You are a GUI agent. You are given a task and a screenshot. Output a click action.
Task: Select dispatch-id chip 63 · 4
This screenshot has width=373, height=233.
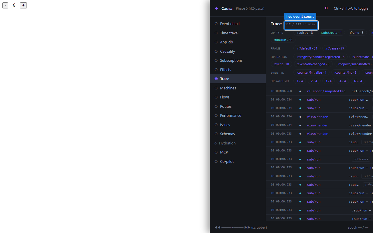click(358, 81)
